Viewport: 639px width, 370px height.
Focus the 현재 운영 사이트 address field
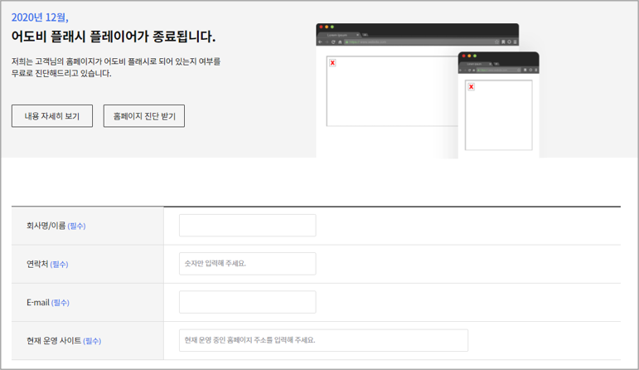click(x=323, y=340)
